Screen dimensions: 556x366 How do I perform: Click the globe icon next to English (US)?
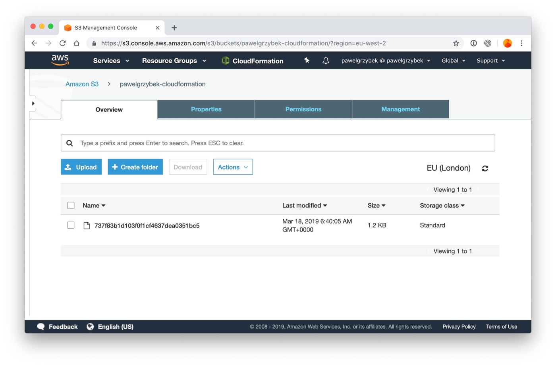(91, 326)
